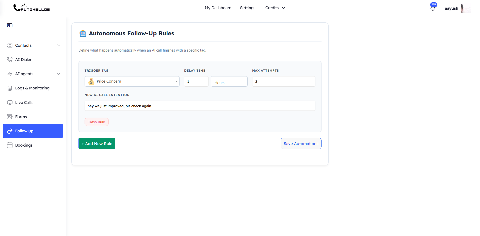Viewport: 480px width, 236px height.
Task: Click the Contacts sidebar icon
Action: (10, 45)
